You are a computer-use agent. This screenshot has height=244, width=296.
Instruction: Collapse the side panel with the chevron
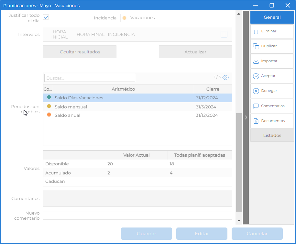tap(246, 117)
